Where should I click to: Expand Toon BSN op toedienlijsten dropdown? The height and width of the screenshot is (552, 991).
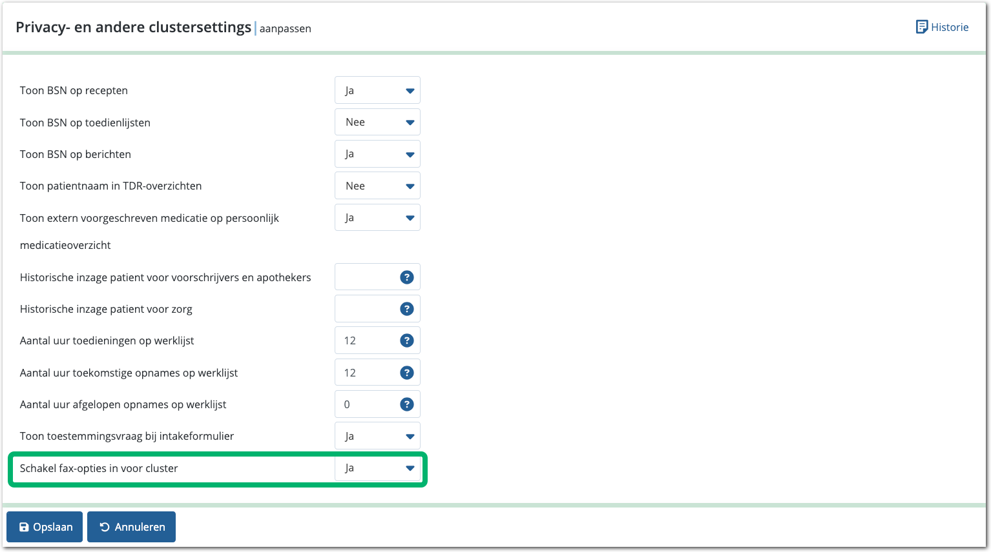[377, 122]
